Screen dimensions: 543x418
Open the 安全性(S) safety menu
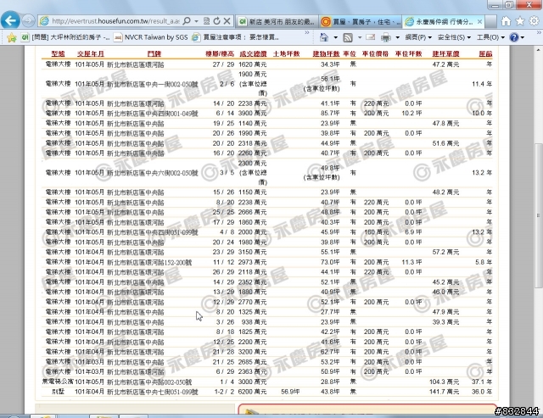click(x=457, y=38)
